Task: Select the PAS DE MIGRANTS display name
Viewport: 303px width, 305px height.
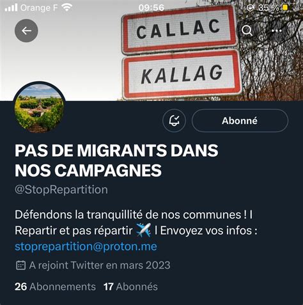Action: pos(116,160)
